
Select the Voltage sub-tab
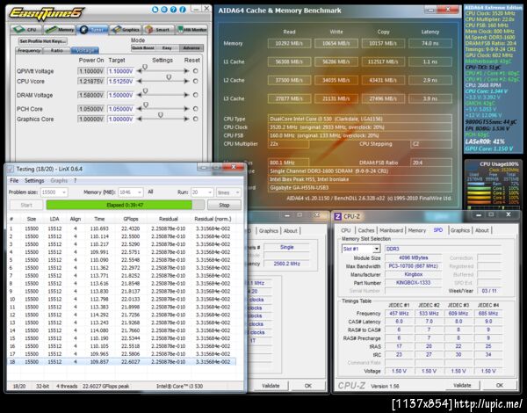click(84, 50)
